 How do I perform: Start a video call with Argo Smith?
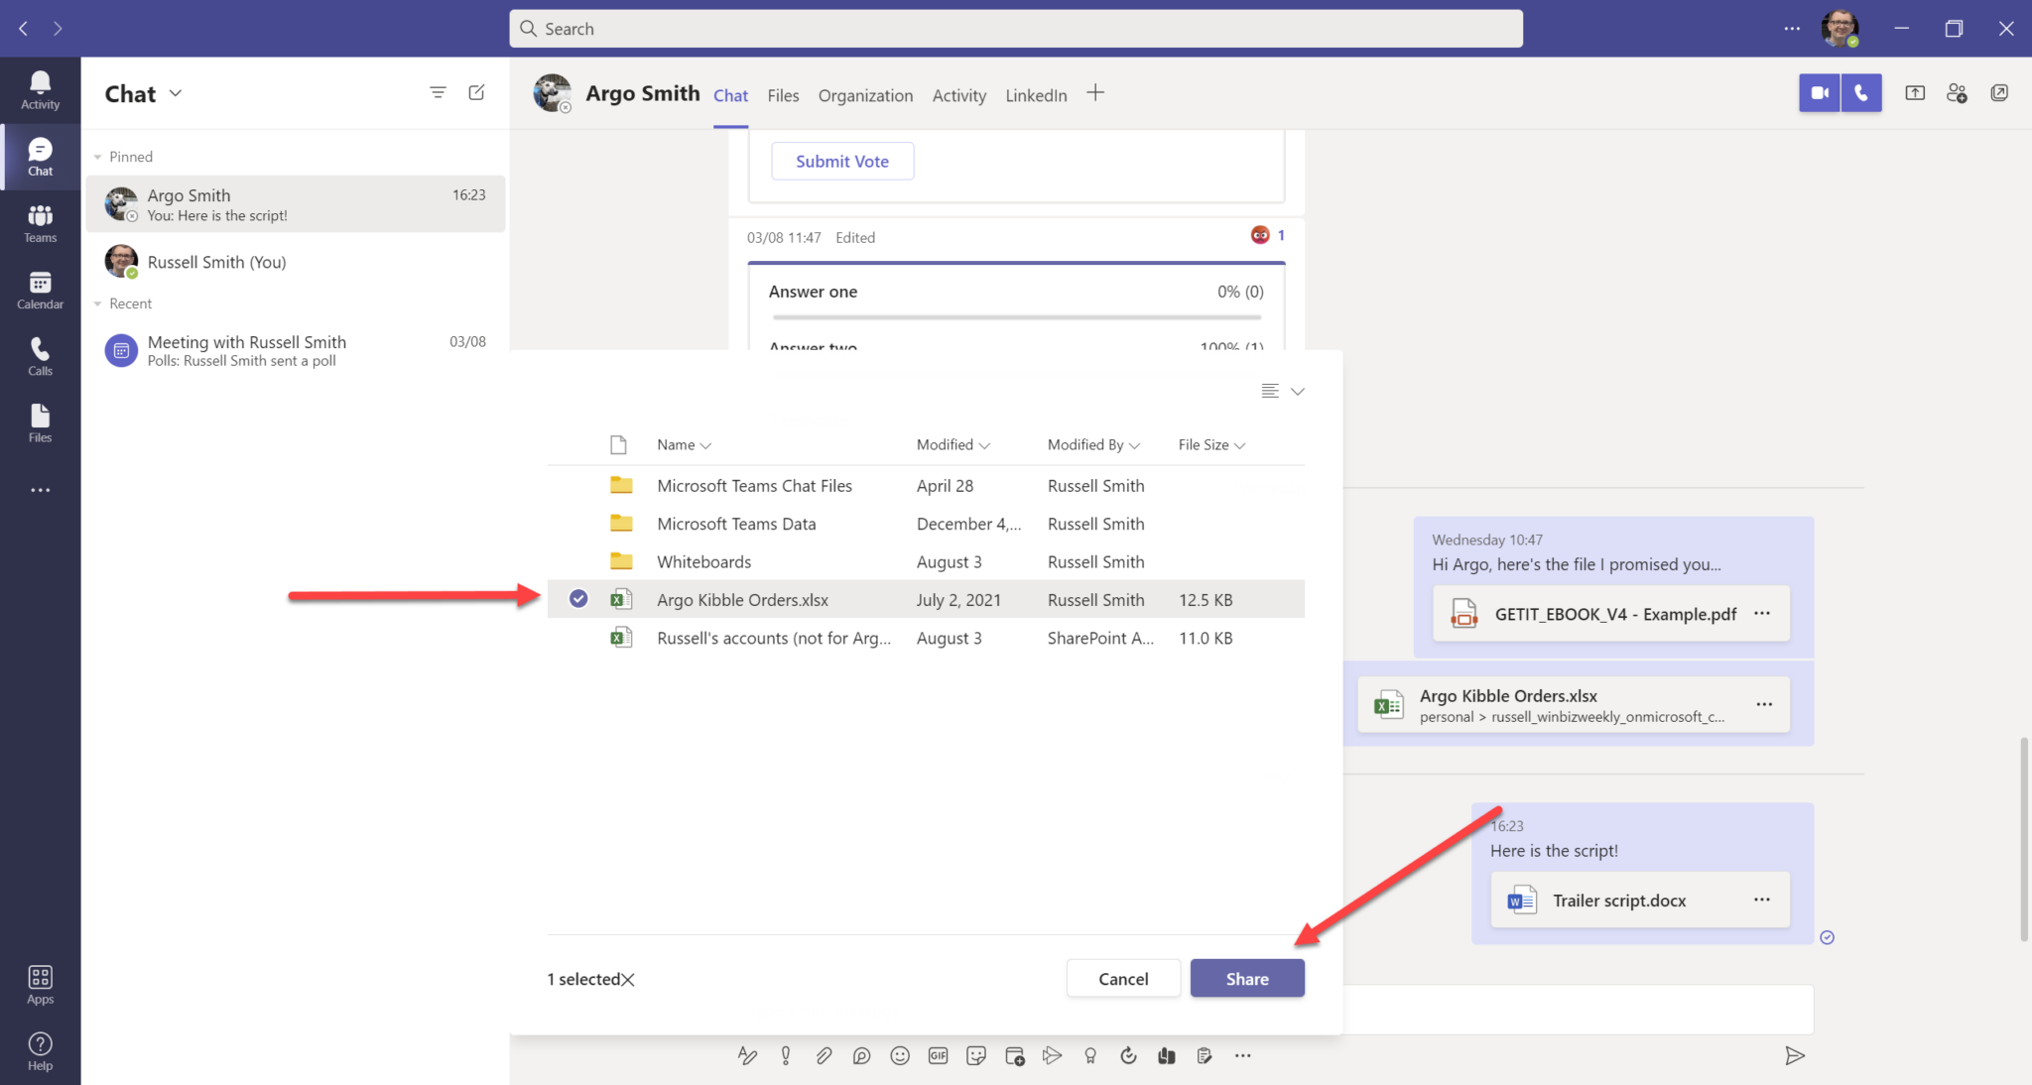1820,93
